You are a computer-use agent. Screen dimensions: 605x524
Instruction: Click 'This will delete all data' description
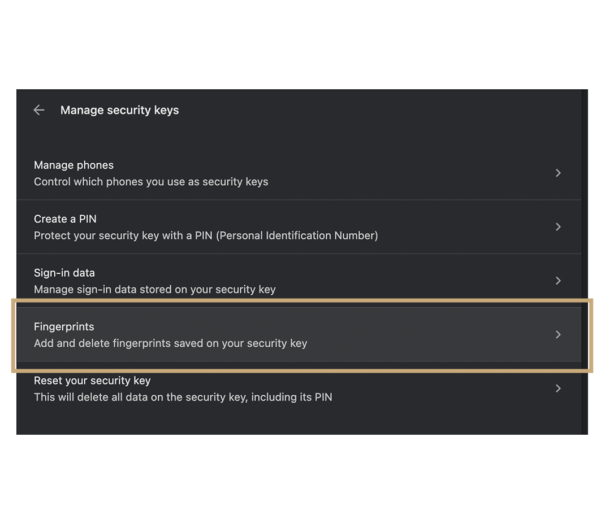[x=183, y=397]
